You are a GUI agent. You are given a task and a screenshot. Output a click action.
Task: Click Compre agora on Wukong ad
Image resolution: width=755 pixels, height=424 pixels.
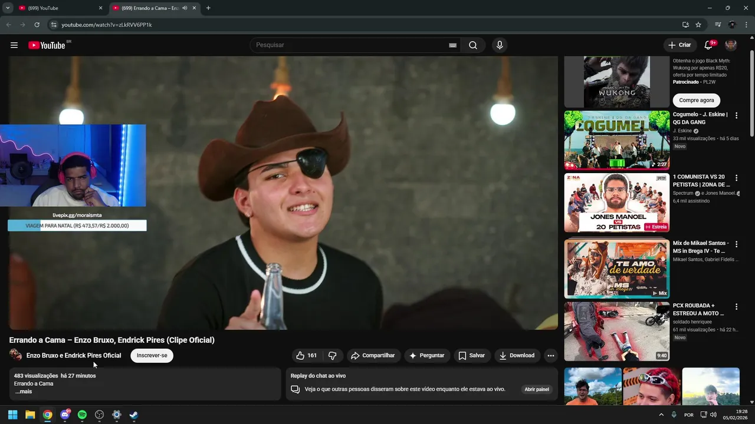point(696,100)
